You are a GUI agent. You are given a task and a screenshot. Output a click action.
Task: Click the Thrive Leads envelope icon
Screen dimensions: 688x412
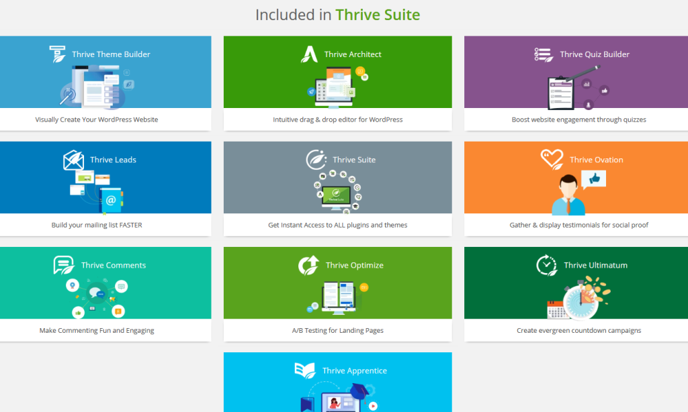(x=74, y=160)
